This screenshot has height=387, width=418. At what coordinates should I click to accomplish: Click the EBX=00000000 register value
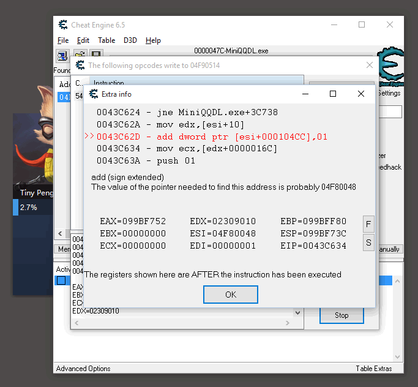[x=133, y=233]
